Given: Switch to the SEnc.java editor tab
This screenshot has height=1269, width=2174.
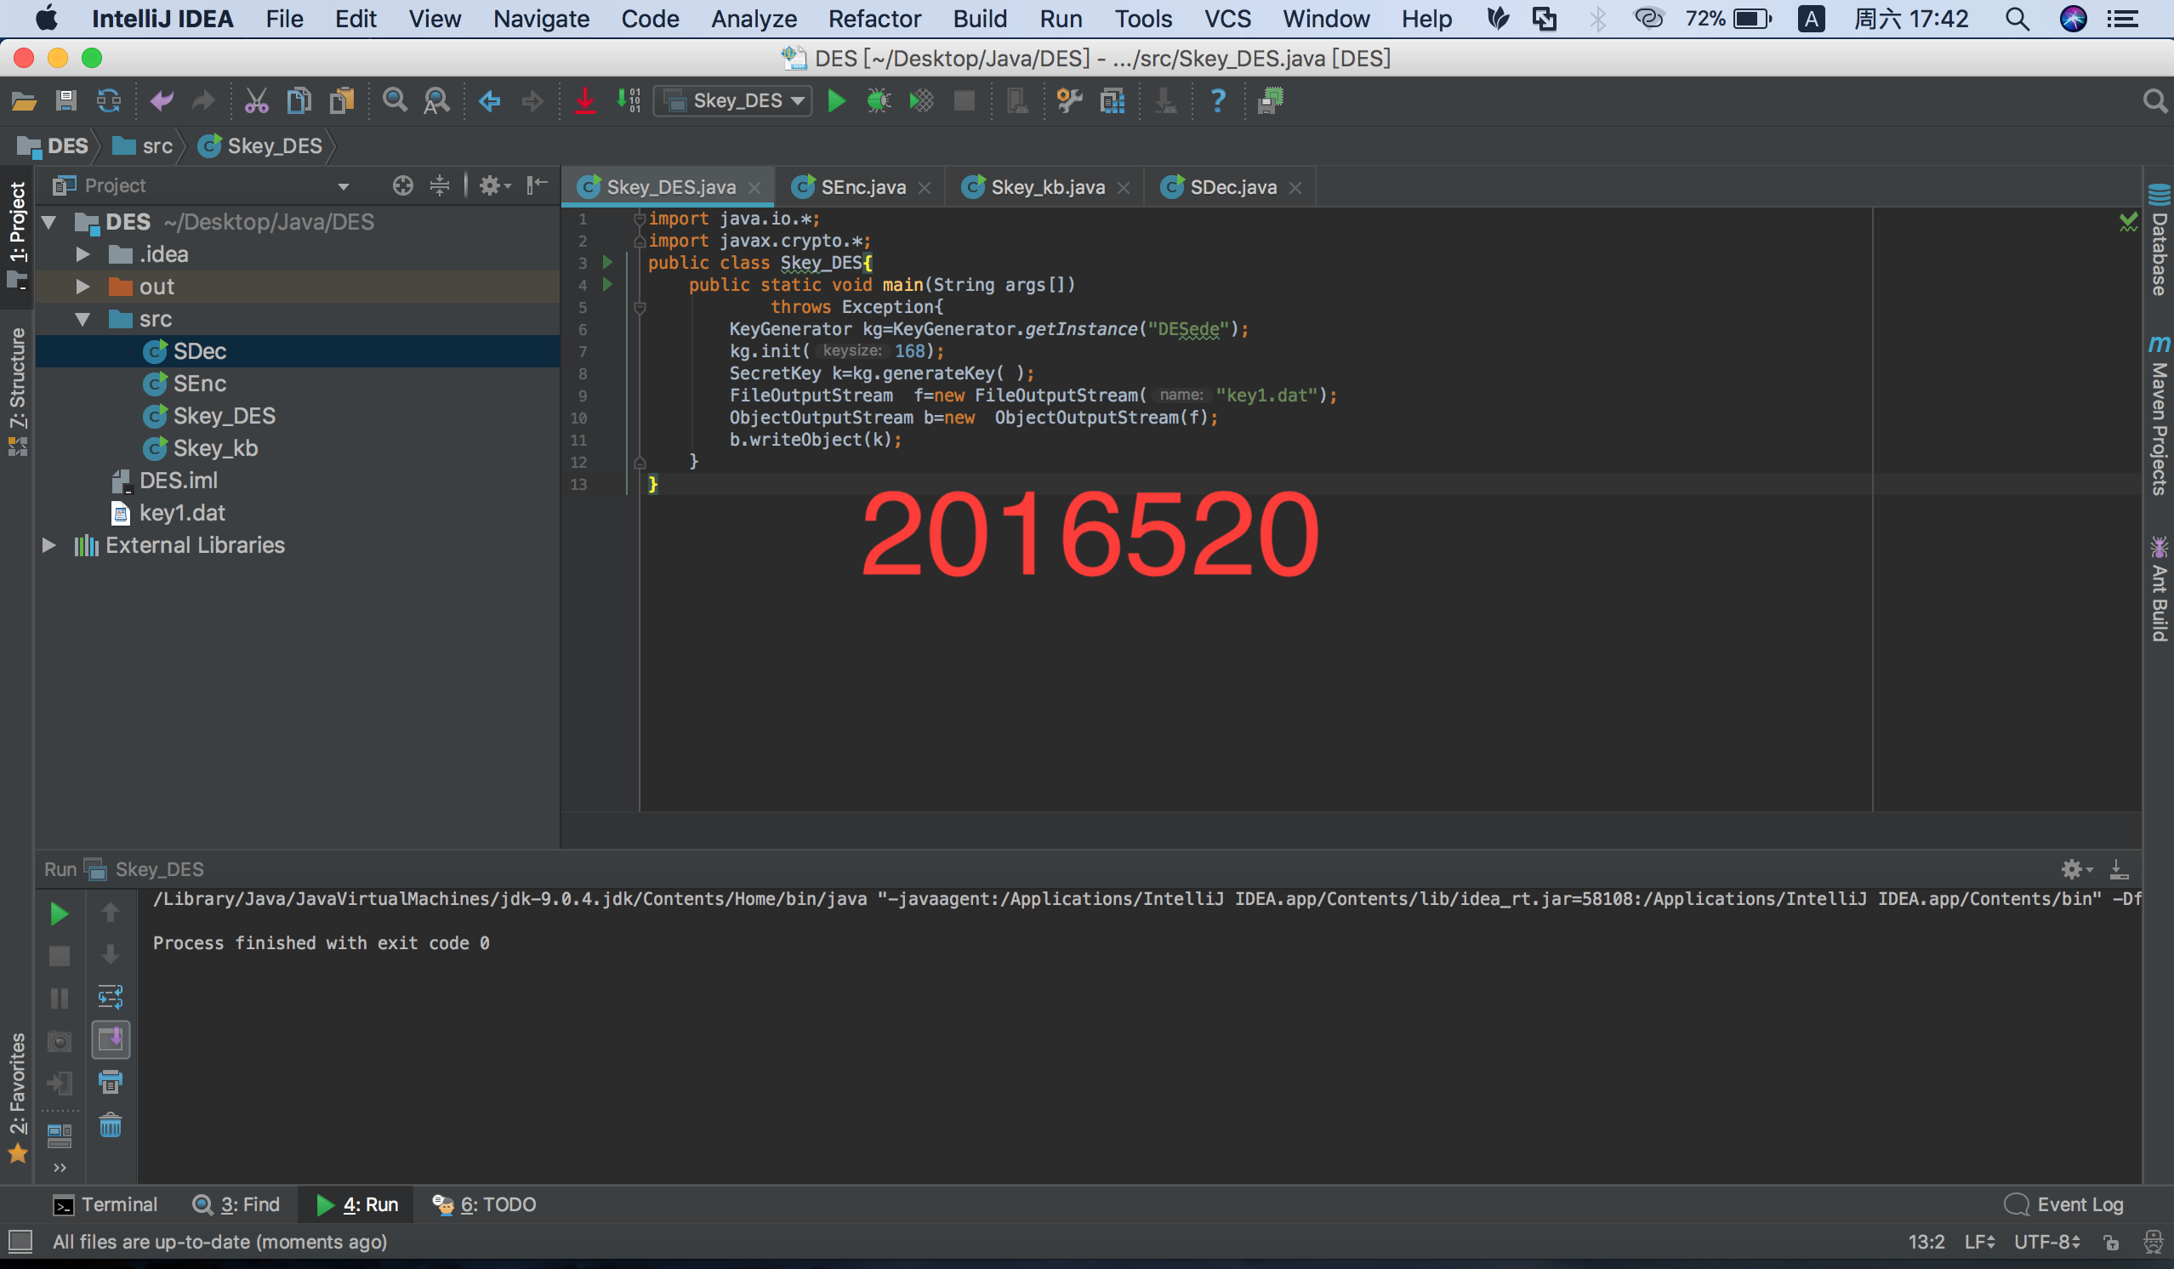Looking at the screenshot, I should pos(862,187).
